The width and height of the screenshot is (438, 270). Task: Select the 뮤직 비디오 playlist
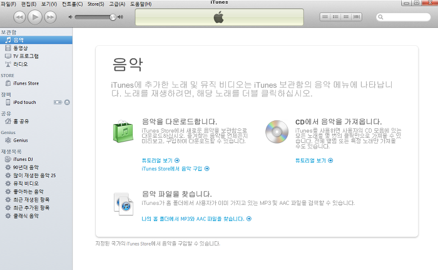point(36,184)
